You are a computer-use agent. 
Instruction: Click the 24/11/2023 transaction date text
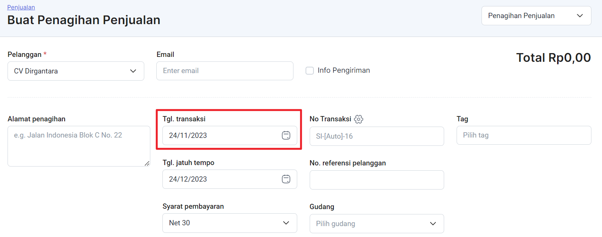coord(188,135)
